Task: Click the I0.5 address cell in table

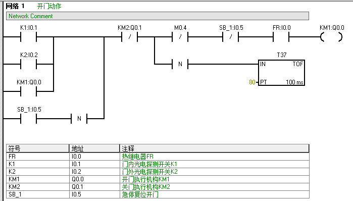Action: click(94, 194)
